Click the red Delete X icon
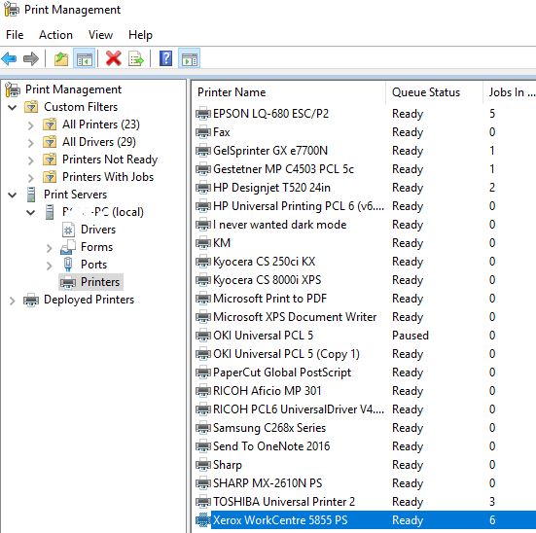The height and width of the screenshot is (533, 536). [x=114, y=58]
